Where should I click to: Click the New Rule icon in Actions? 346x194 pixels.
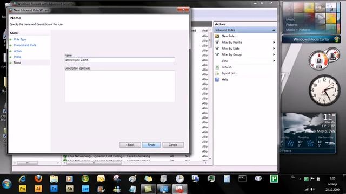coord(217,36)
